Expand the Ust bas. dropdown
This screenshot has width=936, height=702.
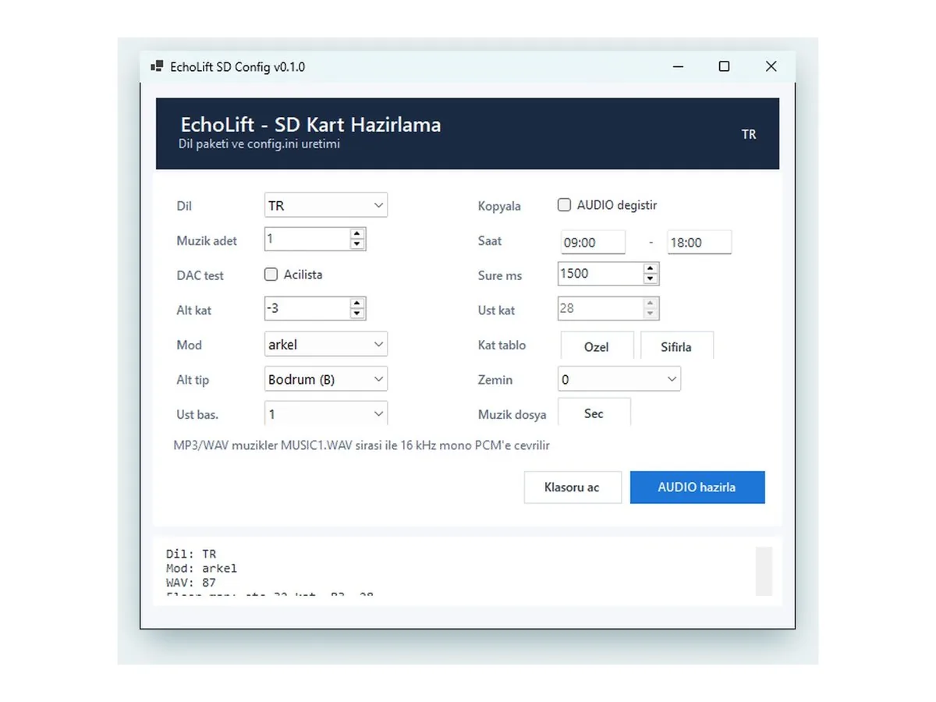click(x=326, y=413)
